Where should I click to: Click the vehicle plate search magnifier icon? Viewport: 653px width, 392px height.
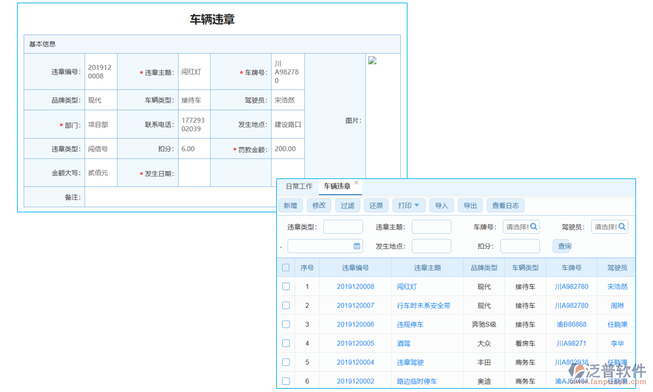(x=533, y=227)
